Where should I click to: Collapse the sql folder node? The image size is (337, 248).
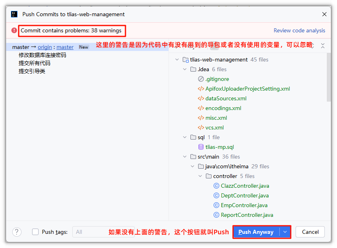point(185,137)
